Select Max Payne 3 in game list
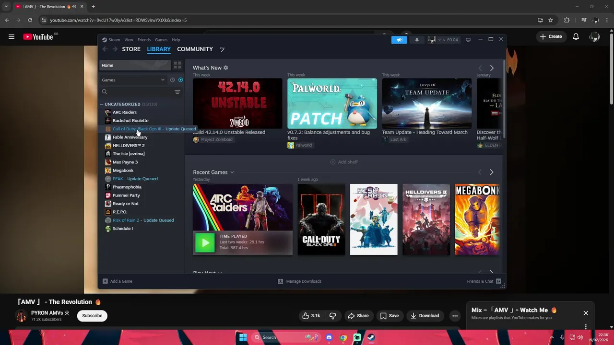Screen dimensions: 614x345 tap(125, 162)
